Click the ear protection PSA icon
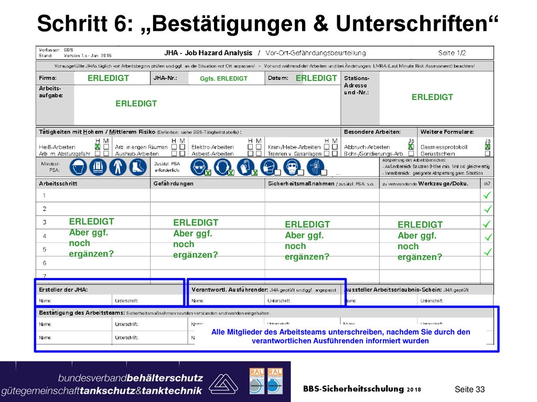537x402 pixels. coord(222,167)
